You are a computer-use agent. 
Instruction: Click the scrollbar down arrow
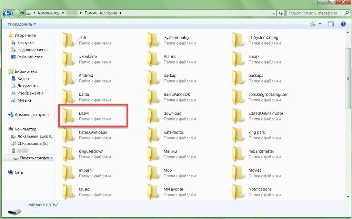coord(348,197)
